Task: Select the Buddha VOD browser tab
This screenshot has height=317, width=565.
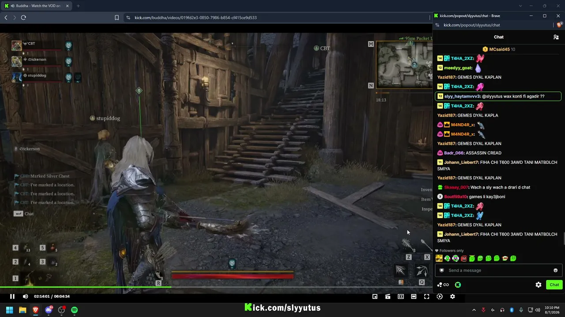Action: pos(35,6)
